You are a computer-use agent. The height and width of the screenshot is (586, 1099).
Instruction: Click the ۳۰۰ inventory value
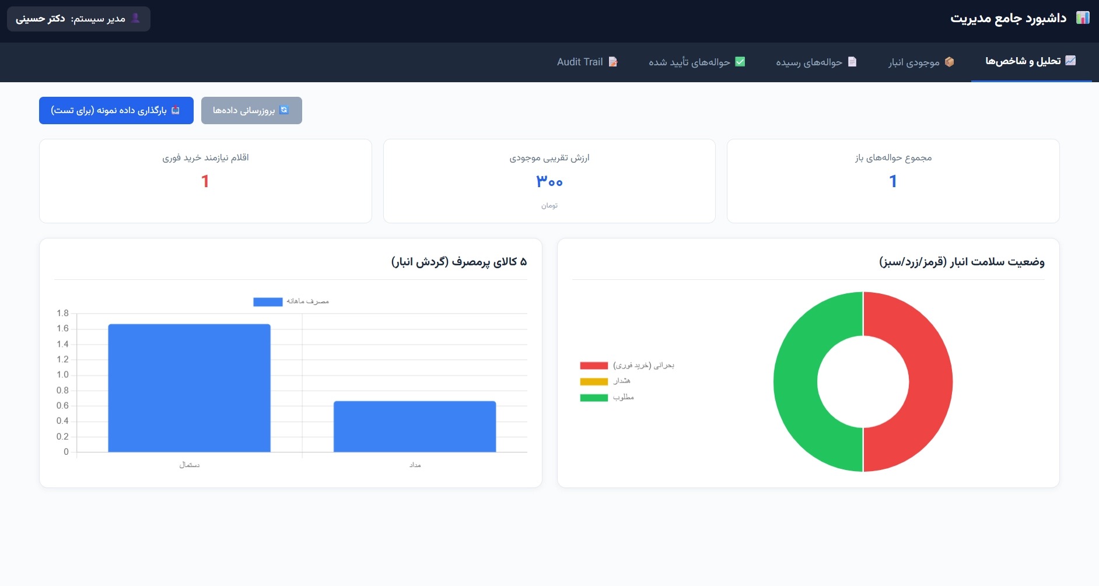[549, 182]
